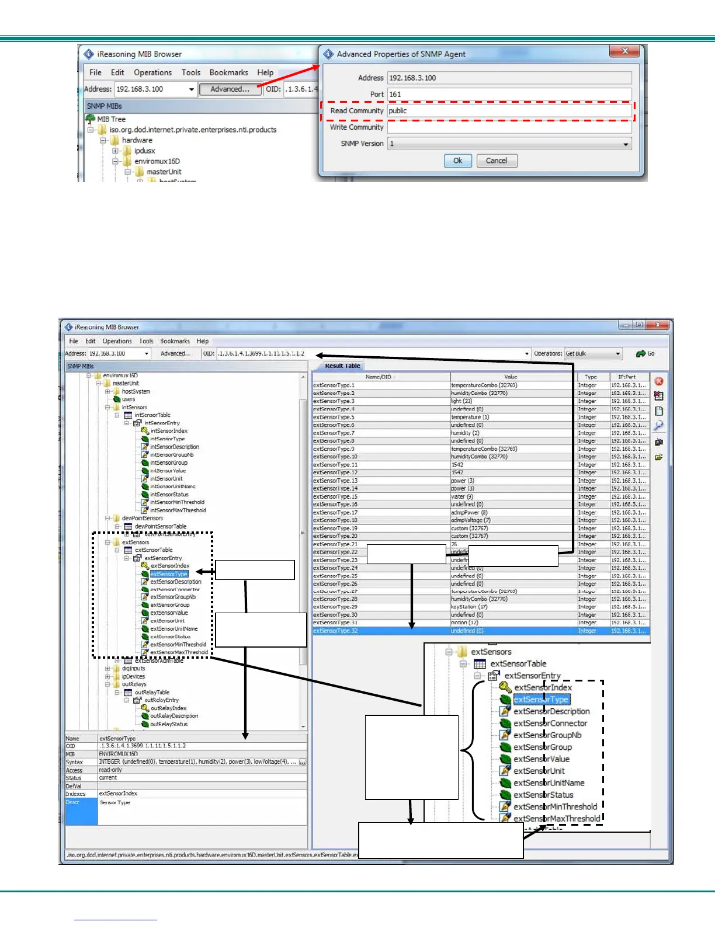The width and height of the screenshot is (715, 925).
Task: Click the pencil icon beside intSensorMinThreshold
Action: [145, 502]
